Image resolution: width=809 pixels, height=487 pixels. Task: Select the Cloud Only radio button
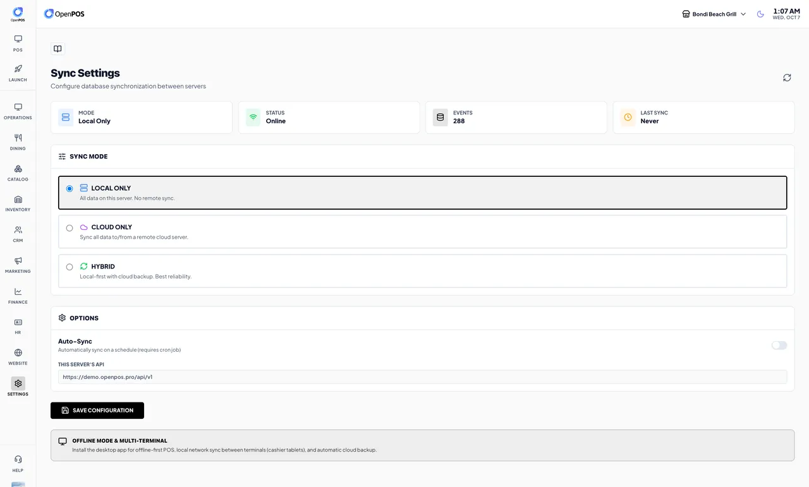[x=70, y=228]
